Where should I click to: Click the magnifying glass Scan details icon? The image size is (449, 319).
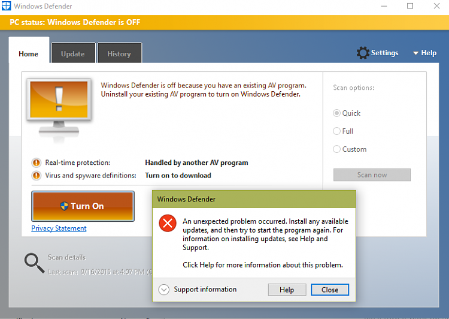pos(34,263)
